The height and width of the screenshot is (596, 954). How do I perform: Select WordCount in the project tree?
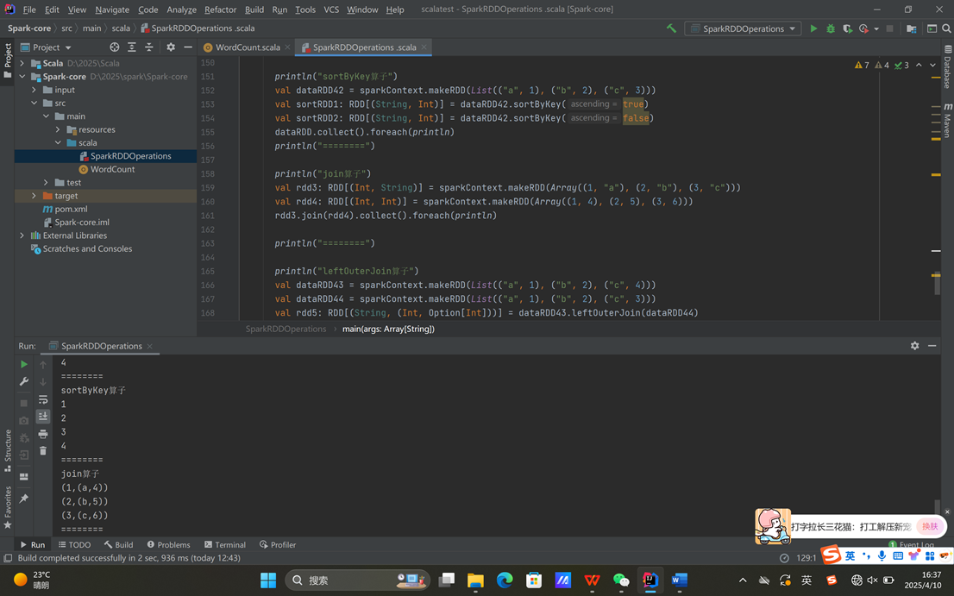pos(112,169)
